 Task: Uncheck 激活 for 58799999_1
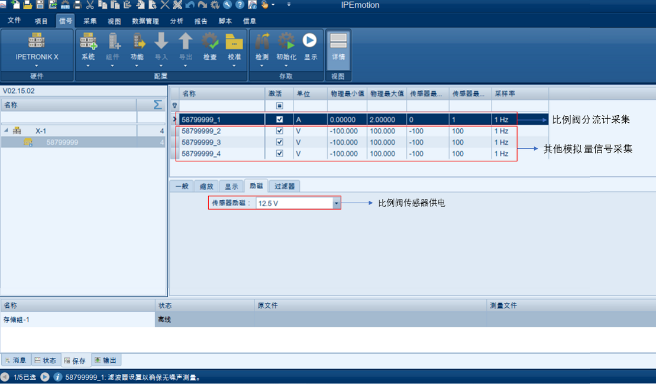(x=279, y=119)
